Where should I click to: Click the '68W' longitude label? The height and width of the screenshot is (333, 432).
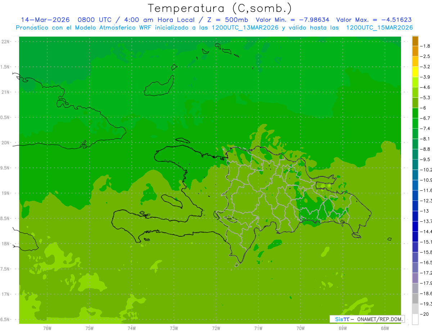385,328
